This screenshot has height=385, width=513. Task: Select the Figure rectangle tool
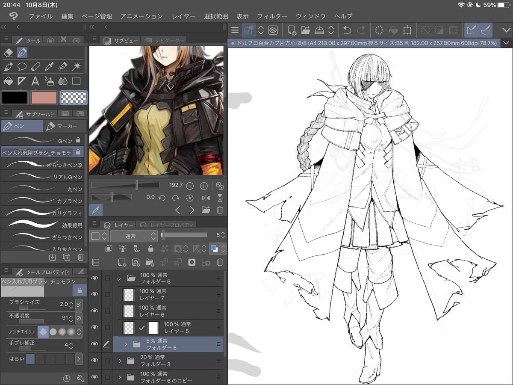tap(77, 81)
